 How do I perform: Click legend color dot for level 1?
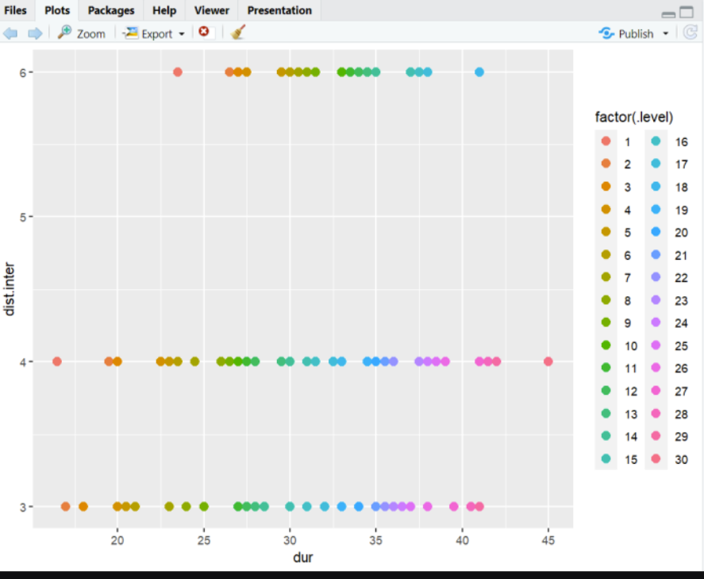[606, 141]
